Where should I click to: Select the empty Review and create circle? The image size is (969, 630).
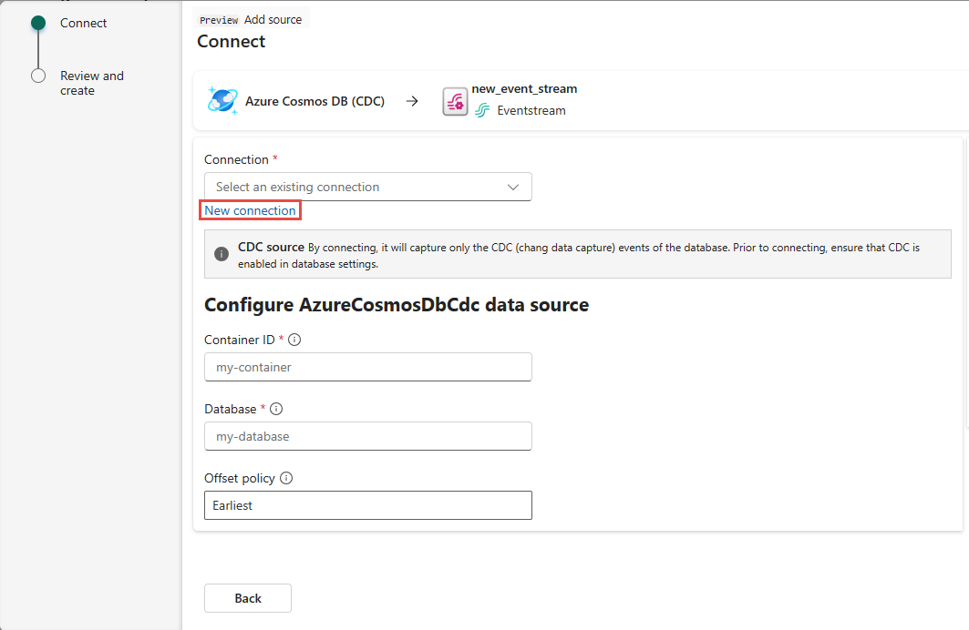tap(38, 76)
